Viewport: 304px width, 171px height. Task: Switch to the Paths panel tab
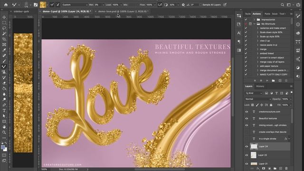click(x=267, y=14)
